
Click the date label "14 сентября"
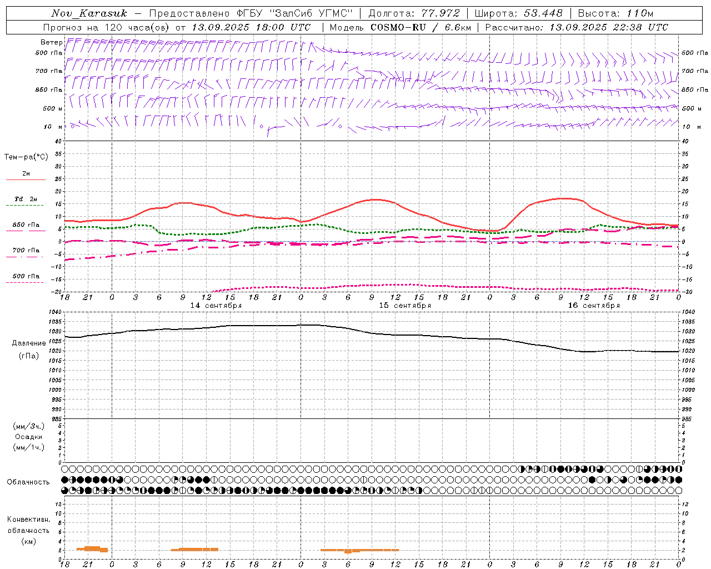coord(216,306)
